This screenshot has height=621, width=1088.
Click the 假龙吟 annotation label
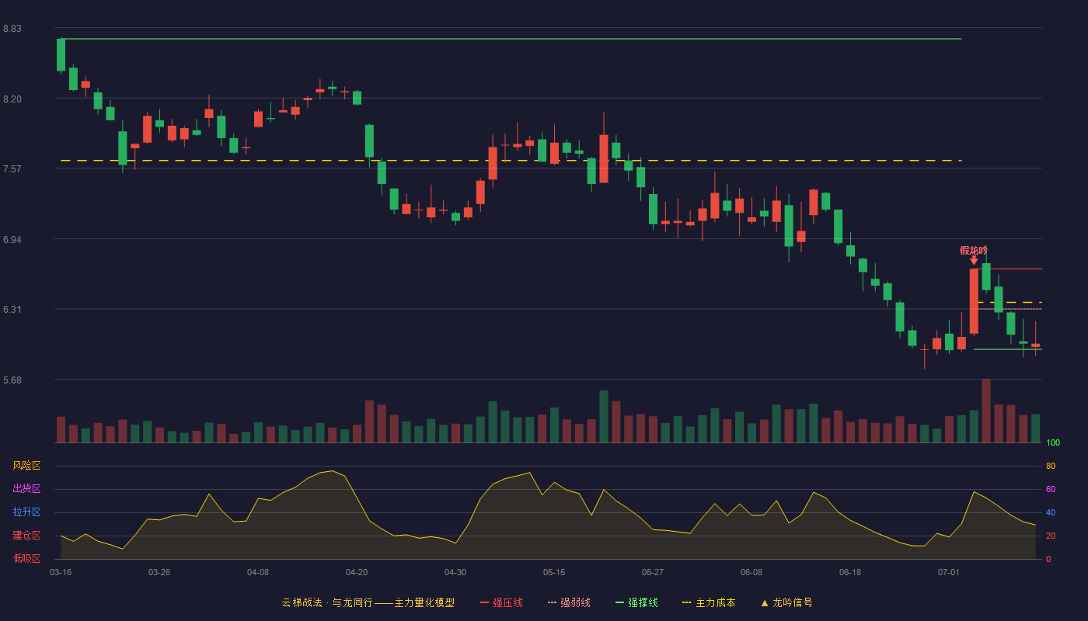pyautogui.click(x=974, y=250)
